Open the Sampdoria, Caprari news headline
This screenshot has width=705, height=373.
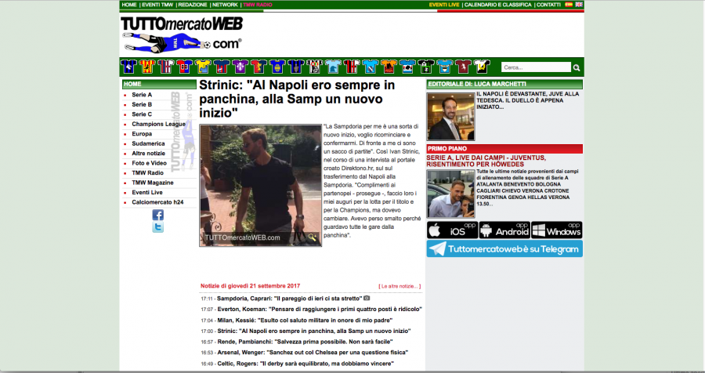(290, 299)
